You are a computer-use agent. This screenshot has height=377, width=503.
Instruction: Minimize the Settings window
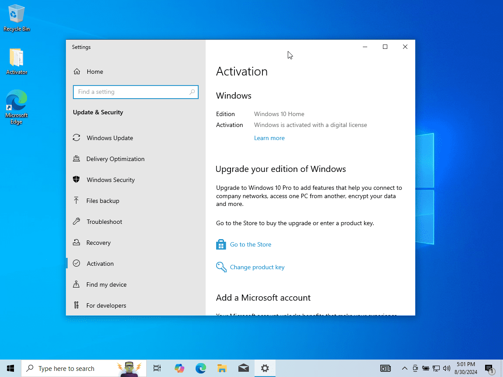click(365, 47)
